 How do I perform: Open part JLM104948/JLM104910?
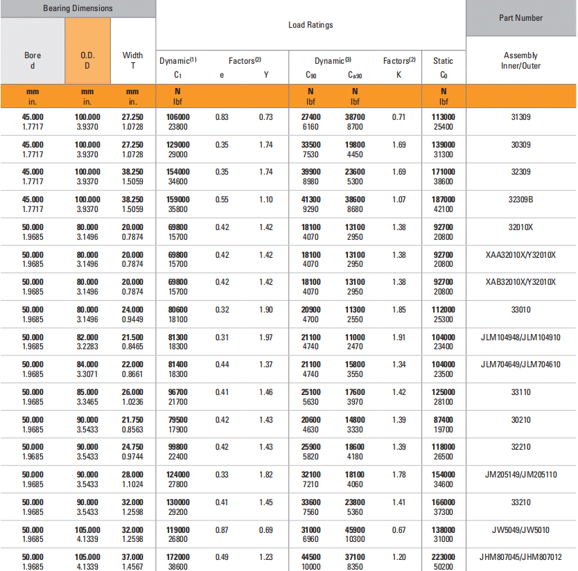click(x=520, y=337)
